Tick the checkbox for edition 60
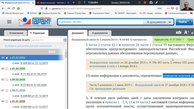The image size is (194, 109). pos(7,102)
